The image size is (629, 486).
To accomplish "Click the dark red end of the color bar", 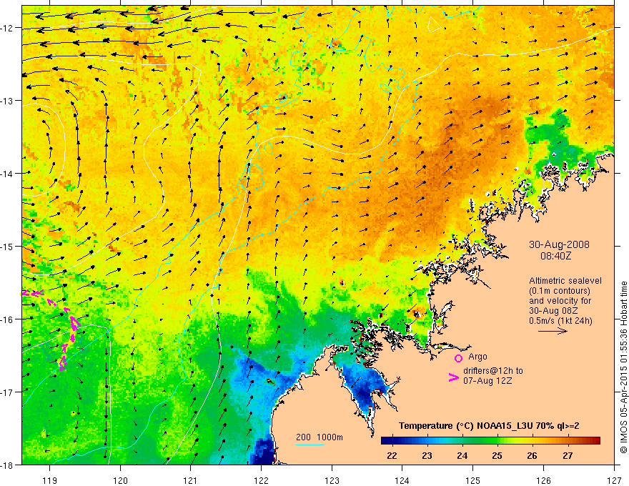I will (x=596, y=441).
